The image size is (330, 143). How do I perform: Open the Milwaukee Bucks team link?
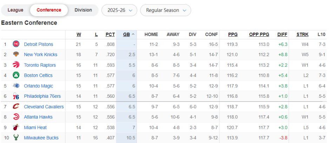(41, 138)
